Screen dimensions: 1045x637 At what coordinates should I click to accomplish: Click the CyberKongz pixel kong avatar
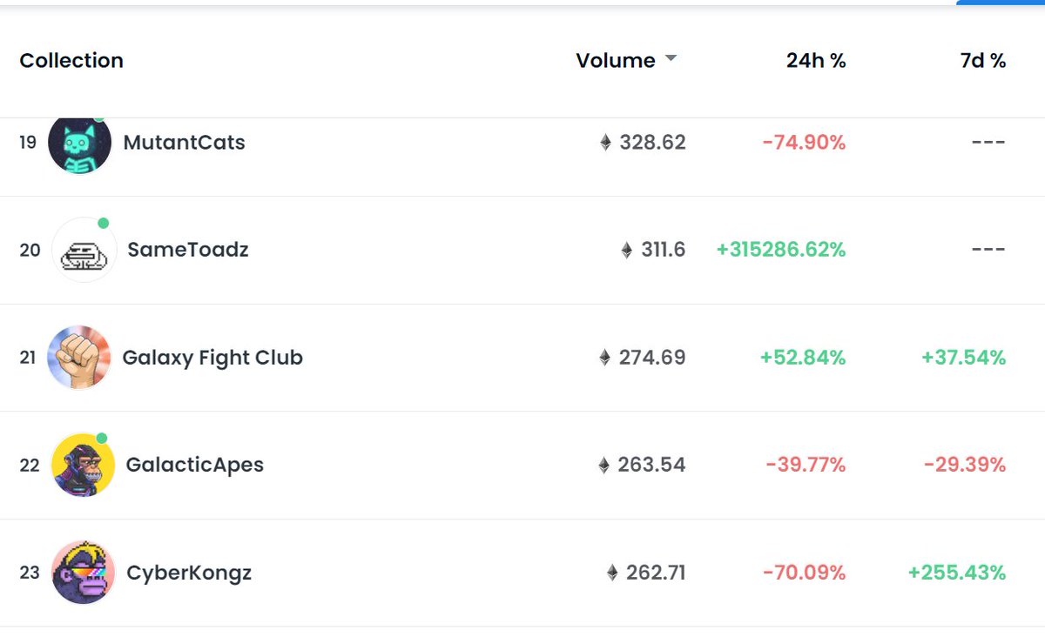point(84,573)
